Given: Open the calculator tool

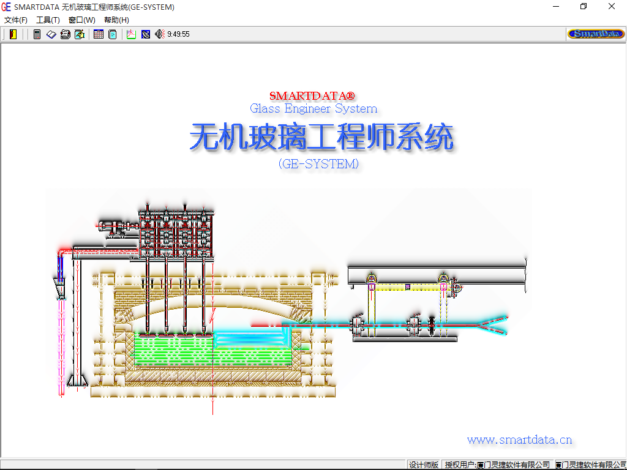Looking at the screenshot, I should pos(37,34).
